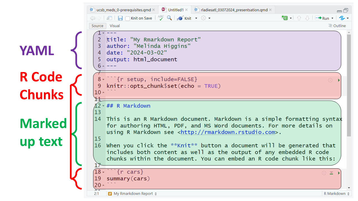Click the Save document disk icon
Screen dimensions: 358x201
click(120, 18)
